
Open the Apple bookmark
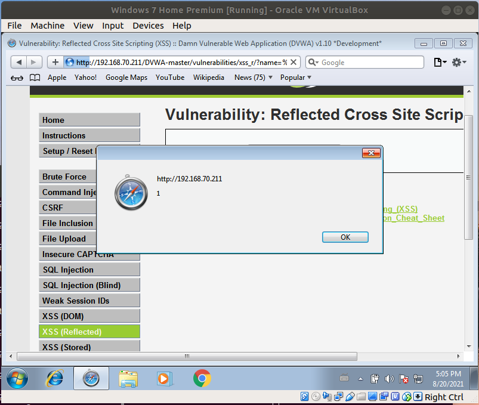(x=57, y=78)
